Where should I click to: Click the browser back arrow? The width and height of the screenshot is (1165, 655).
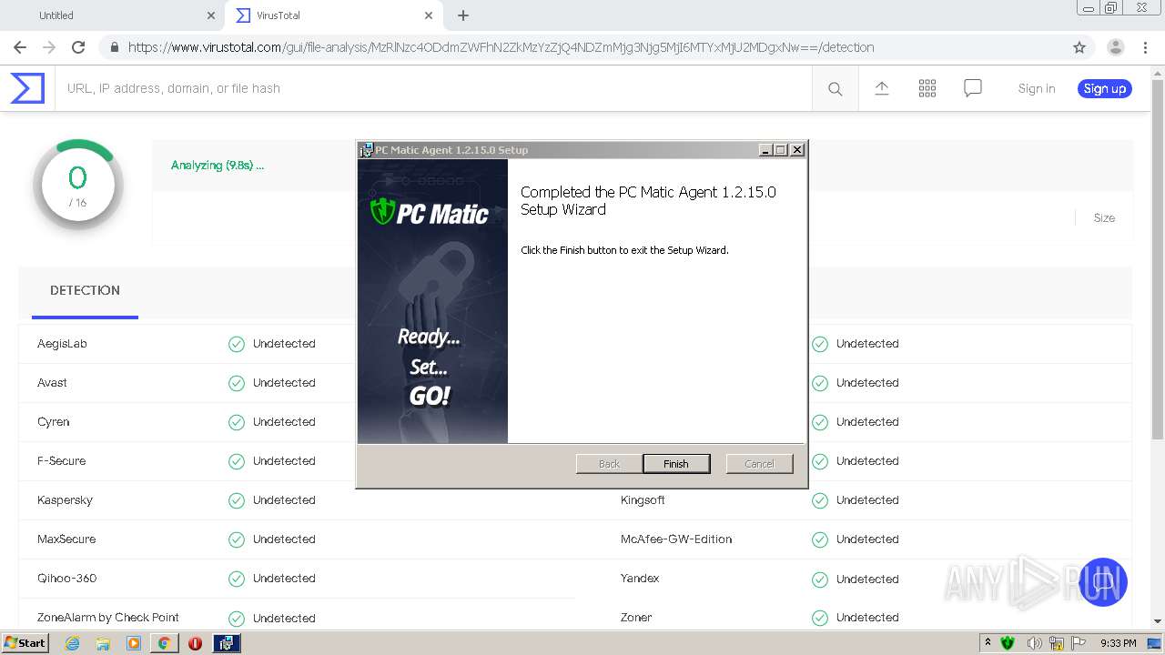20,47
